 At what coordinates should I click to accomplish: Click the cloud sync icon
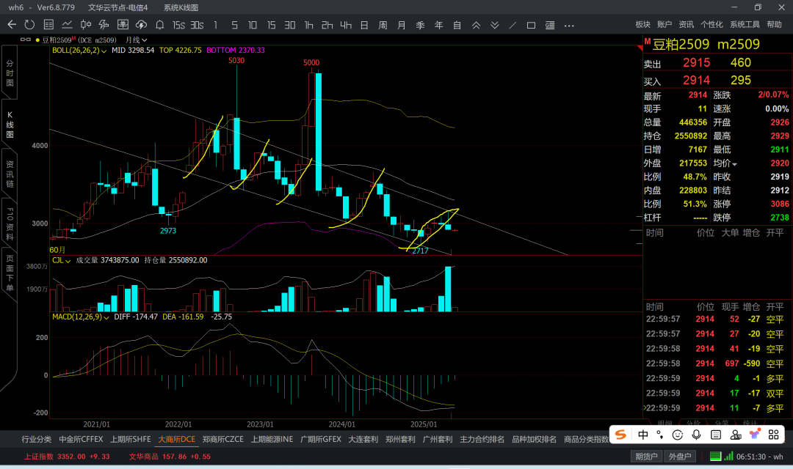141,25
